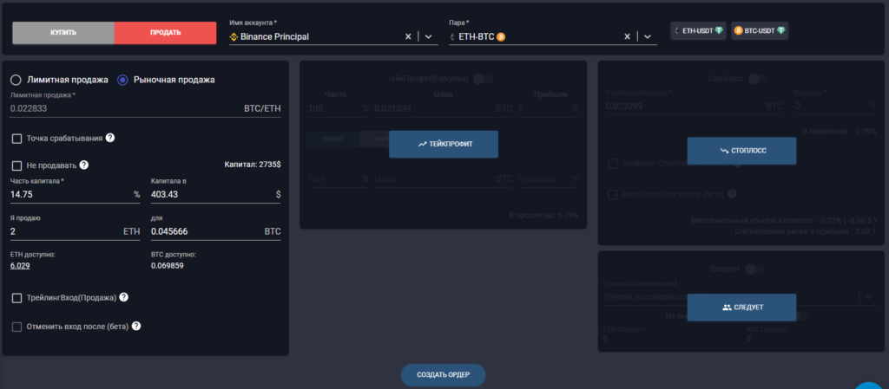Expand the pair dropdown arrow
Image resolution: width=889 pixels, height=389 pixels.
648,36
